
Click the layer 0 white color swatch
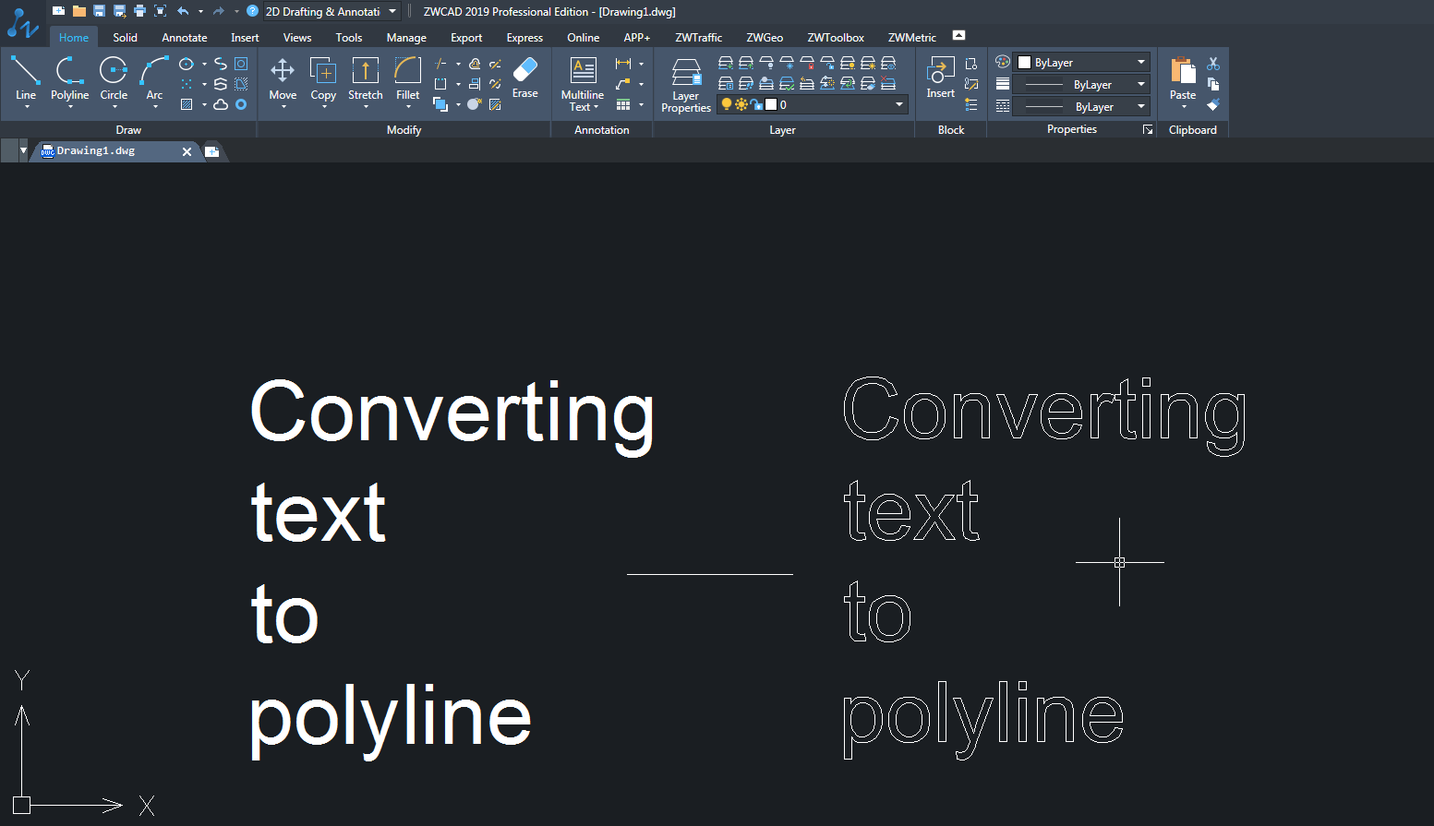[x=771, y=104]
